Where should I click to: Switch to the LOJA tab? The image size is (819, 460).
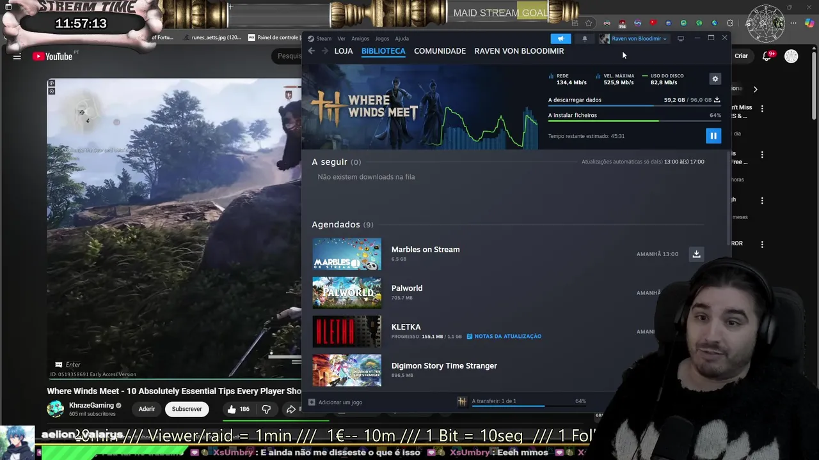(344, 51)
